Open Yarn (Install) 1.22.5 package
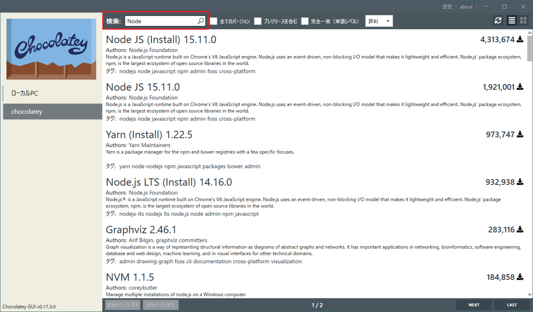This screenshot has height=312, width=533. pos(149,135)
